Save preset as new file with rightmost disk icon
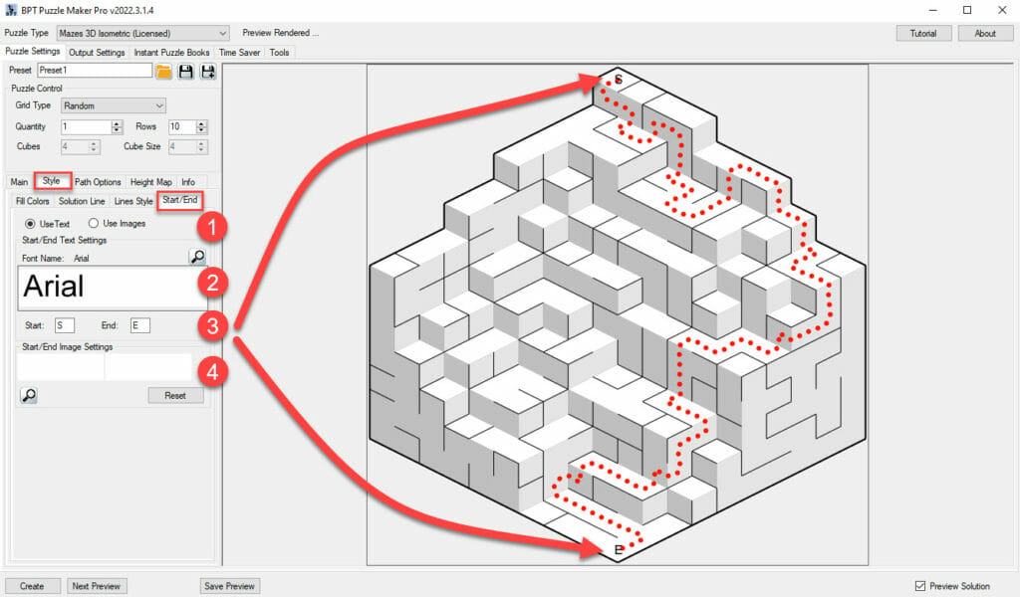 tap(208, 70)
